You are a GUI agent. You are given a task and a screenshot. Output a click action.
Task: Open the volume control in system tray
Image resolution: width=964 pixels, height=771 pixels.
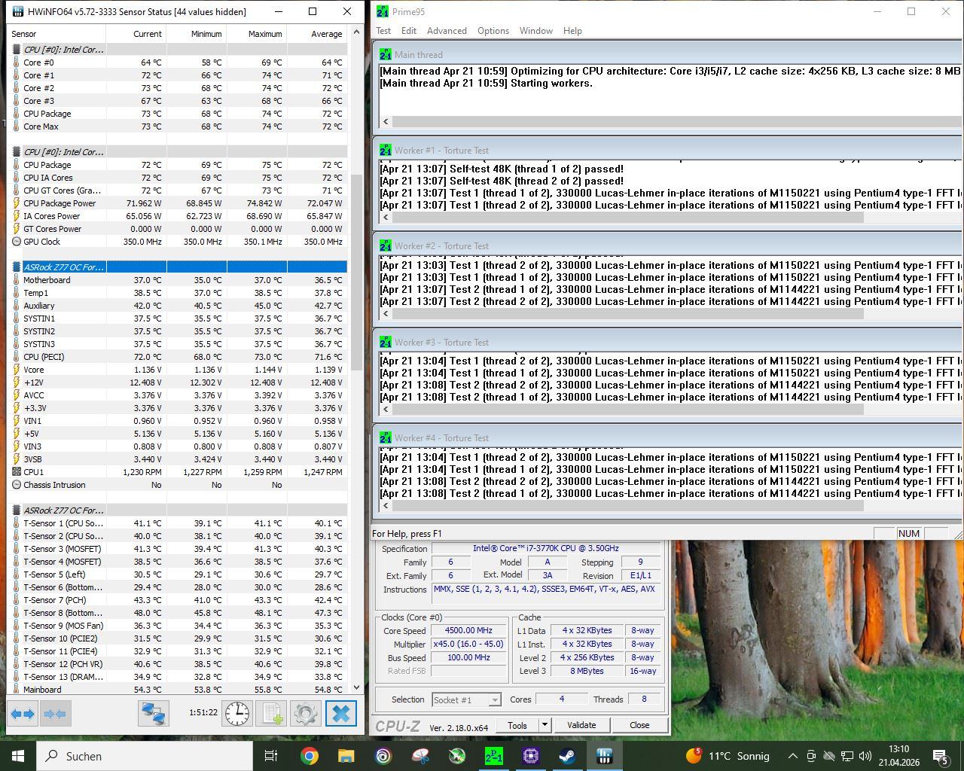tap(865, 756)
